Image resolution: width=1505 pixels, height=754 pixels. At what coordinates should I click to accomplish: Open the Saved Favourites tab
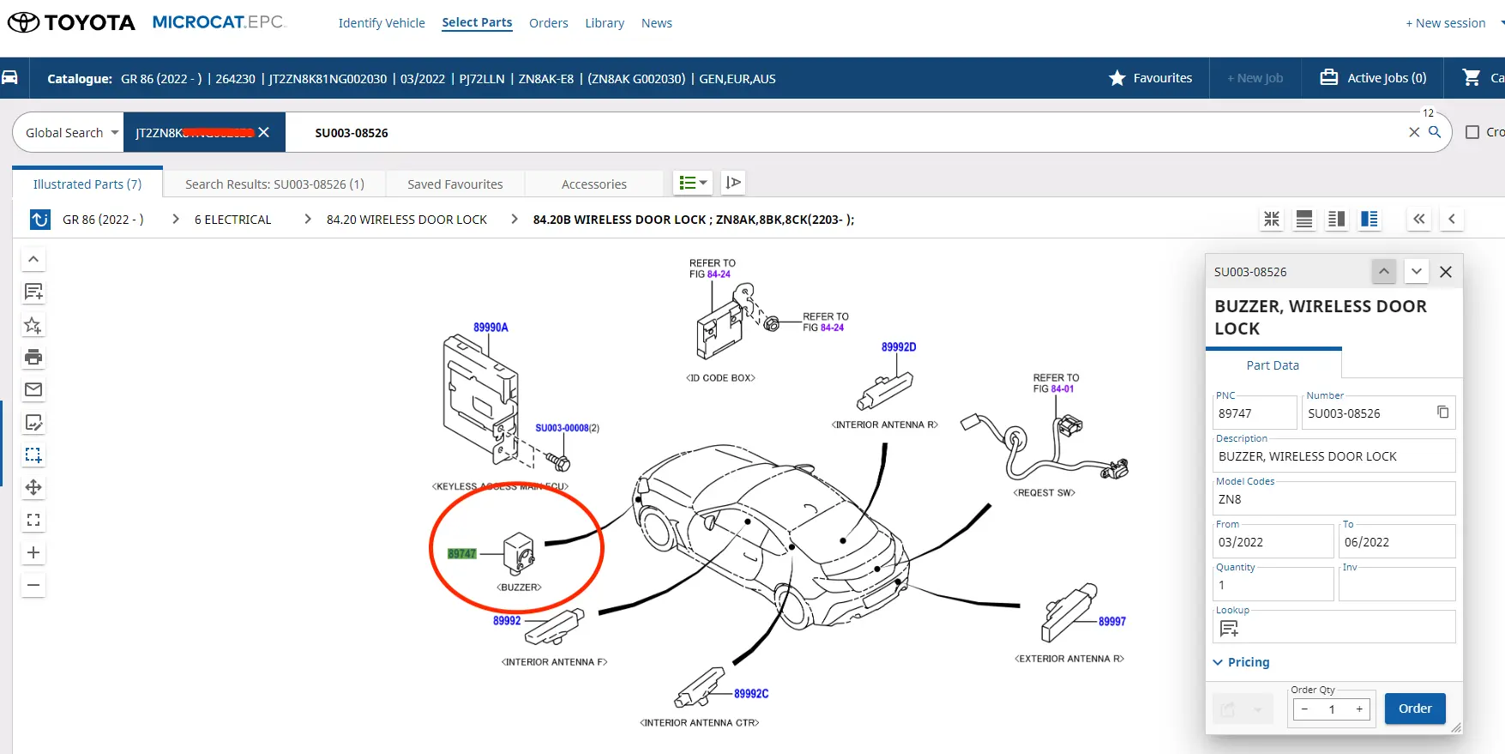coord(455,184)
